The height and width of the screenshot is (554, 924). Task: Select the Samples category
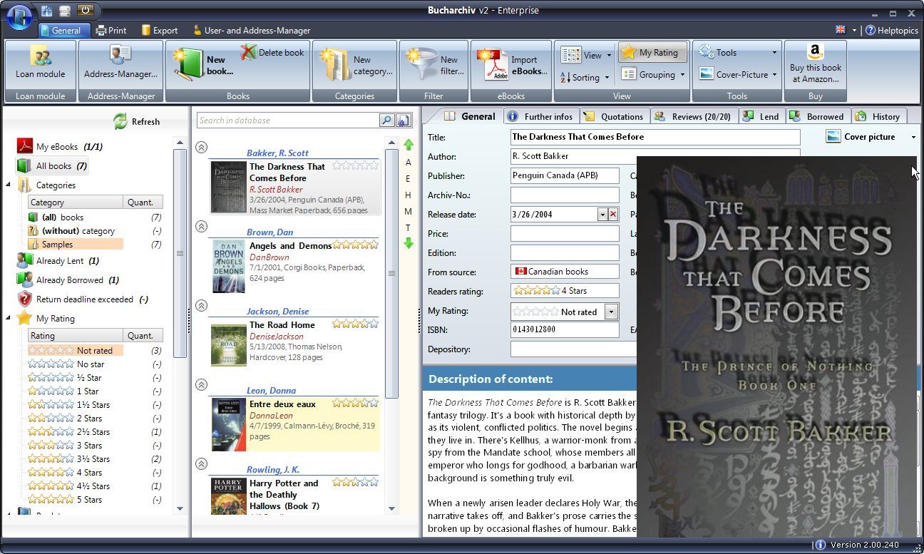point(75,245)
